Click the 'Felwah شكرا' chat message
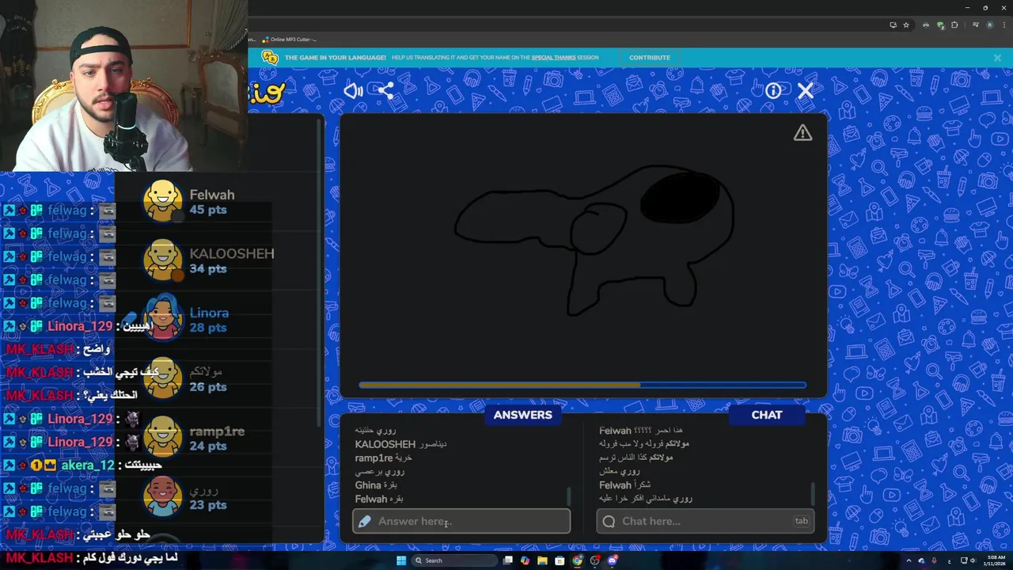The image size is (1013, 570). (x=624, y=485)
